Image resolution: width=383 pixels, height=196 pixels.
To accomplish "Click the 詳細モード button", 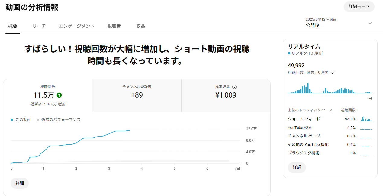I will [x=359, y=6].
